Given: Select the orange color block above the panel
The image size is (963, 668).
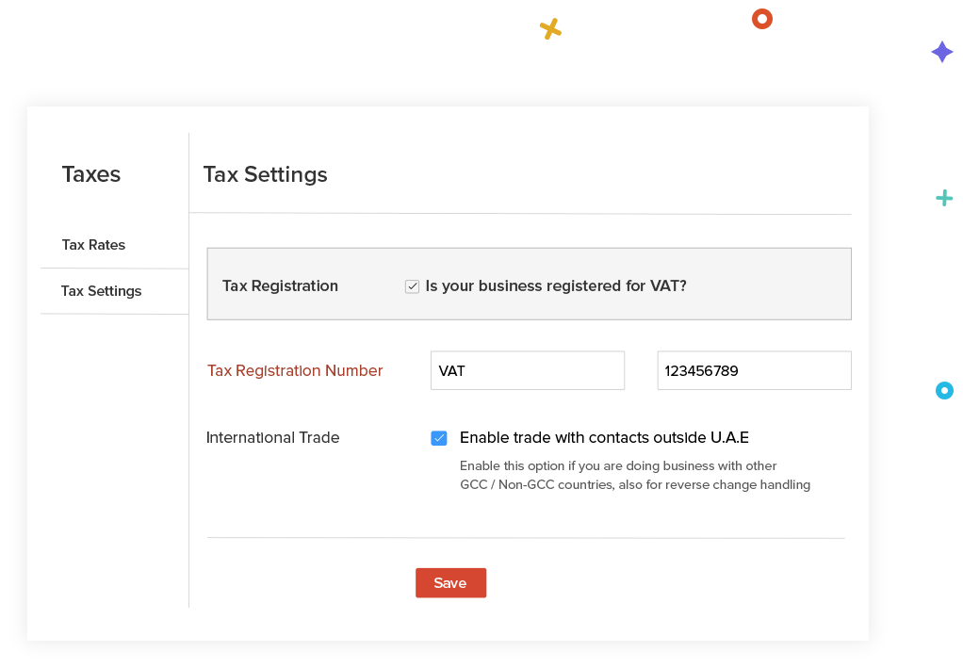Looking at the screenshot, I should click(762, 18).
